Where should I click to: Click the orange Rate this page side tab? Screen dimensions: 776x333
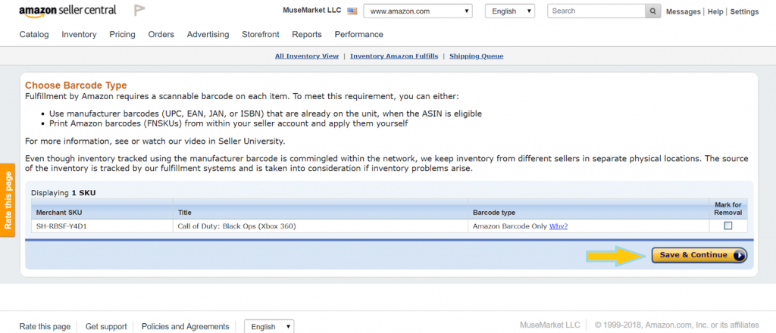point(8,200)
